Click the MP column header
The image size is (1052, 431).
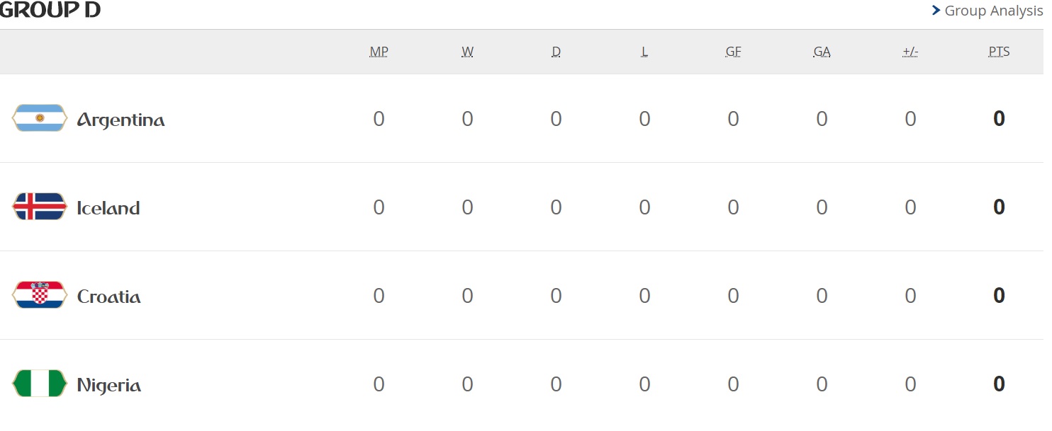pos(379,52)
